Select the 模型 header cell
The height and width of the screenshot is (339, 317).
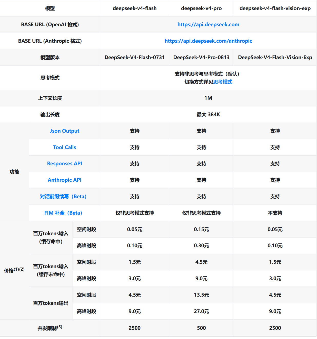tap(50, 8)
